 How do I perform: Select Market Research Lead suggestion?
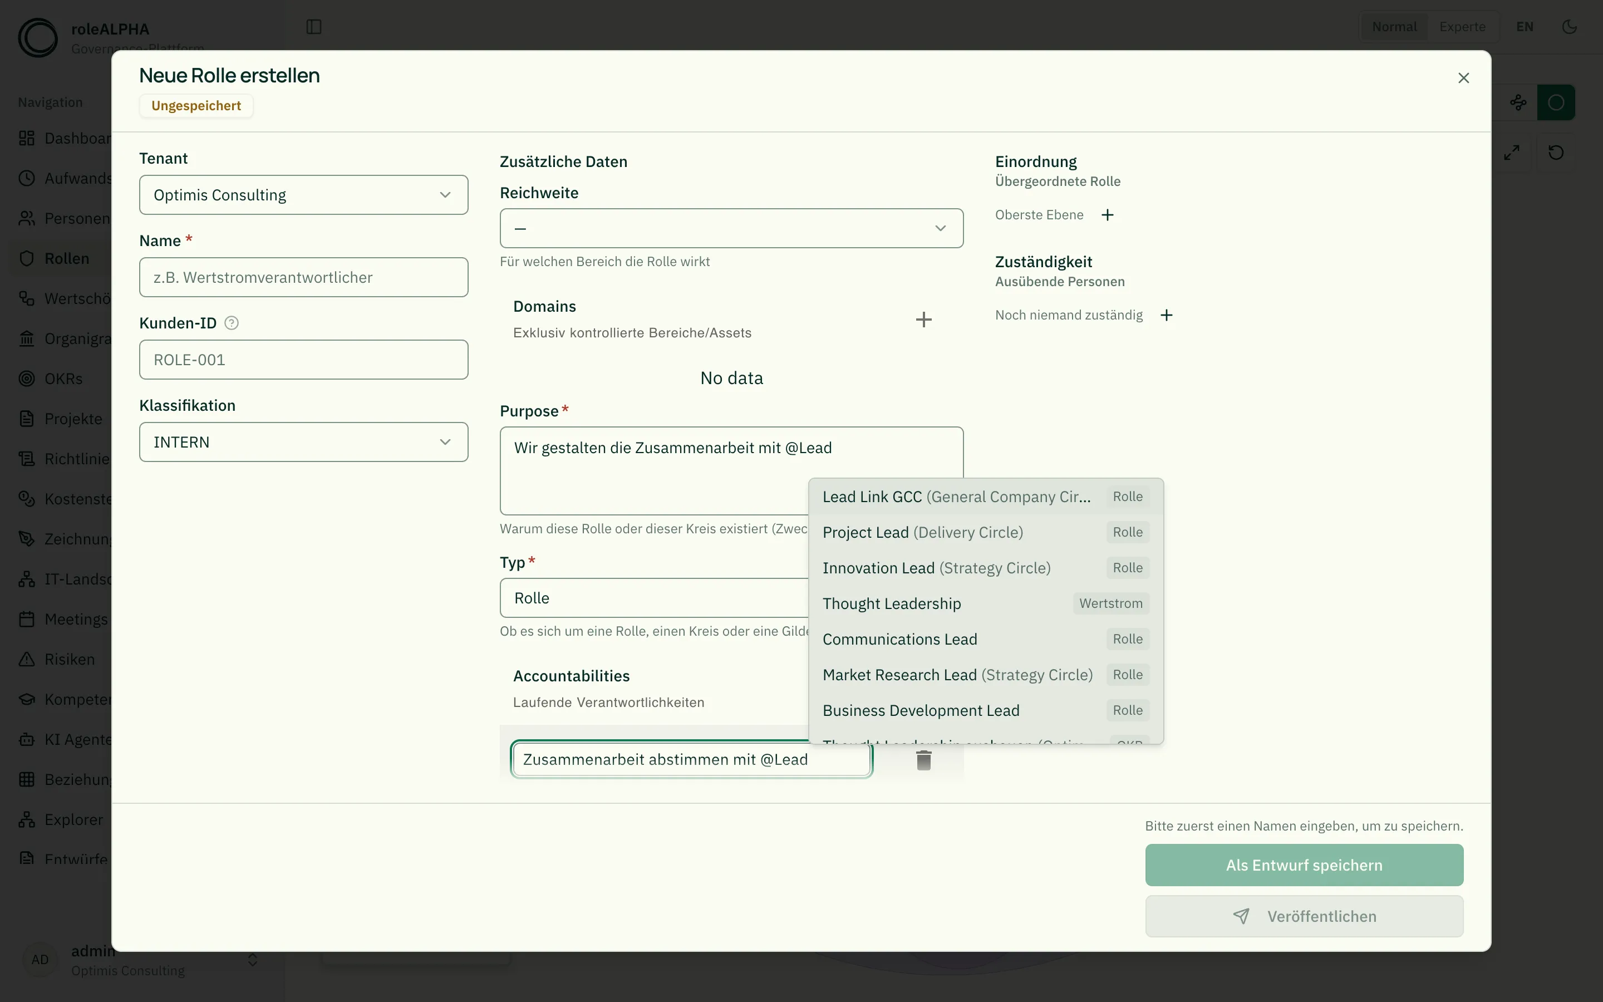click(986, 675)
